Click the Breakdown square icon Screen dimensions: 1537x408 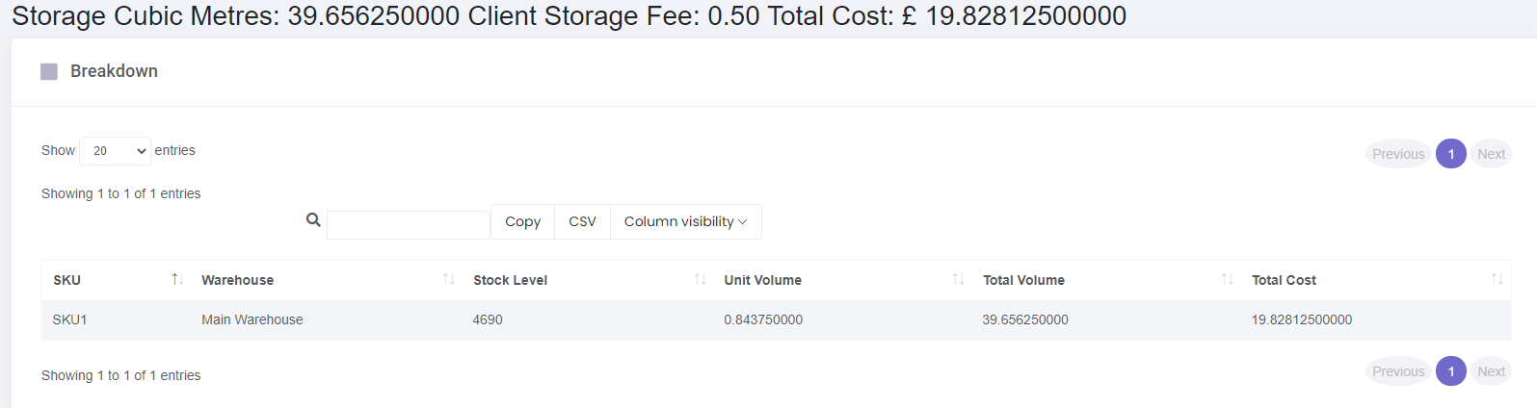[x=49, y=71]
